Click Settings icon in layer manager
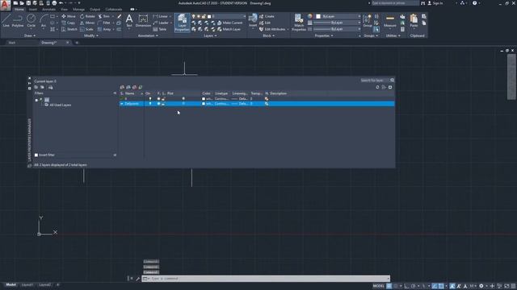 (x=390, y=87)
